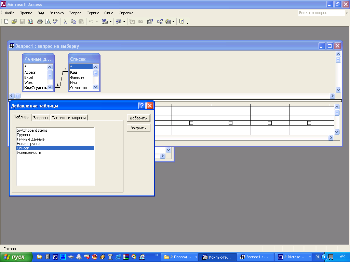Switch to Компьюте... taskbar window
The height and width of the screenshot is (262, 350).
tap(217, 257)
